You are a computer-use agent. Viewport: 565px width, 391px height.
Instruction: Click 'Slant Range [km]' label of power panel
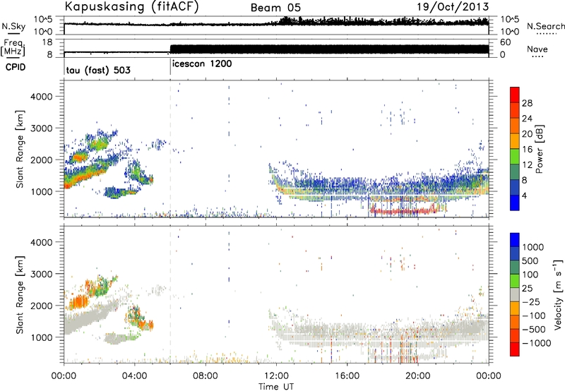click(20, 149)
